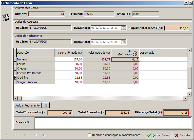Open calendar picker for opening Data/Hora
Viewport: 194px width, 140px height.
124,28
